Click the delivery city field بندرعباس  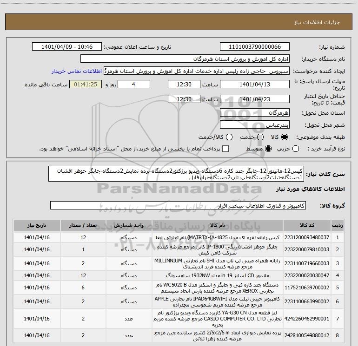(255, 125)
